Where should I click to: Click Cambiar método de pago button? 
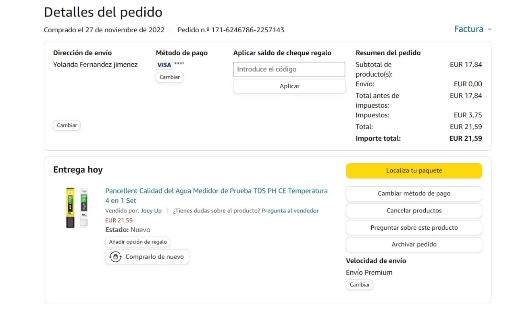click(414, 193)
